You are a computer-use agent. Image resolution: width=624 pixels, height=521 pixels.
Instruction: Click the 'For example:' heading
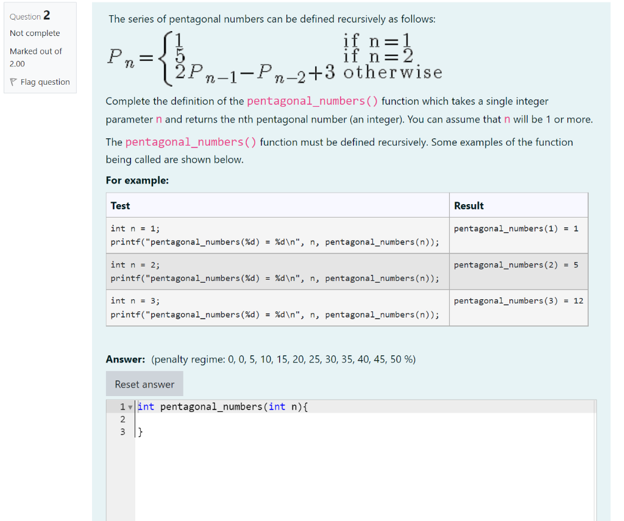[137, 181]
